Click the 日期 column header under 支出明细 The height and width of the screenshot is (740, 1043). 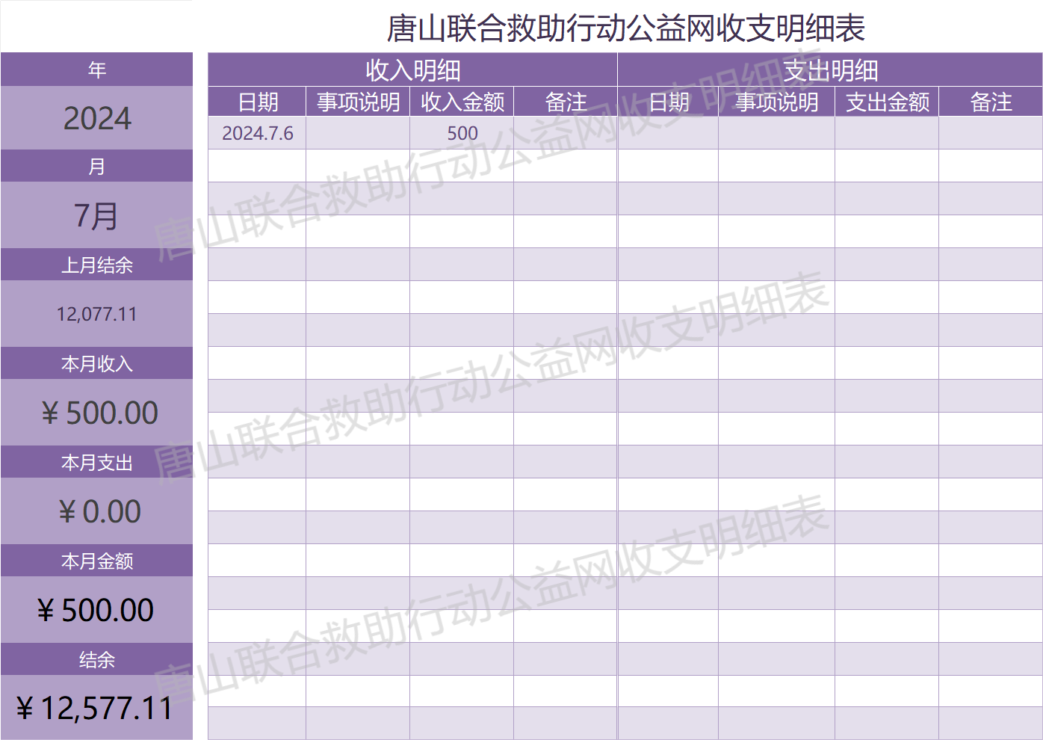coord(668,102)
